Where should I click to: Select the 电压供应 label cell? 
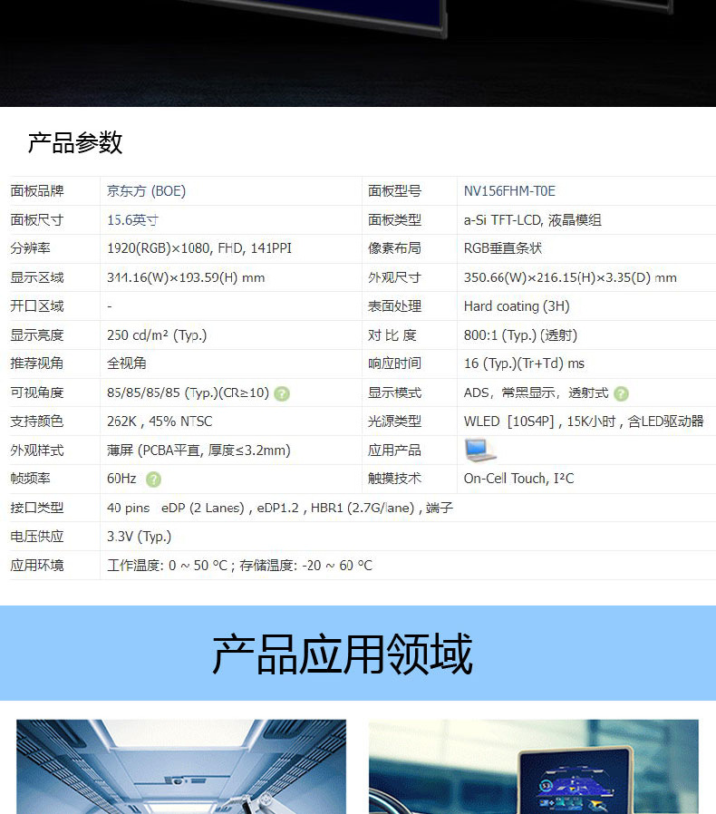coord(37,537)
